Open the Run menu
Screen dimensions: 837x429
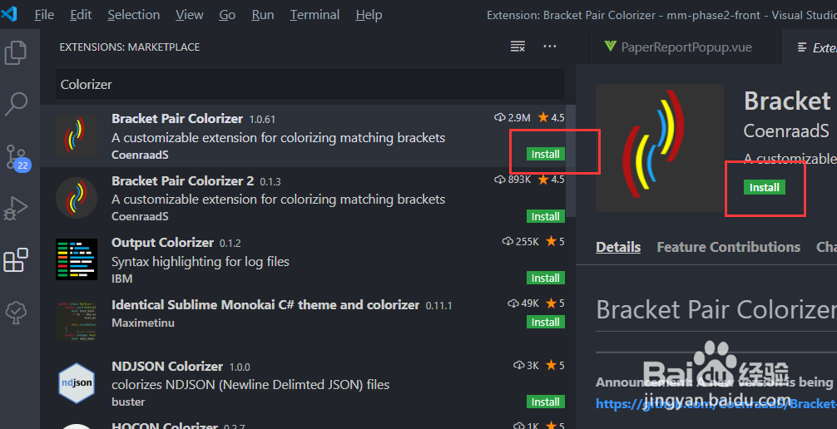[263, 15]
